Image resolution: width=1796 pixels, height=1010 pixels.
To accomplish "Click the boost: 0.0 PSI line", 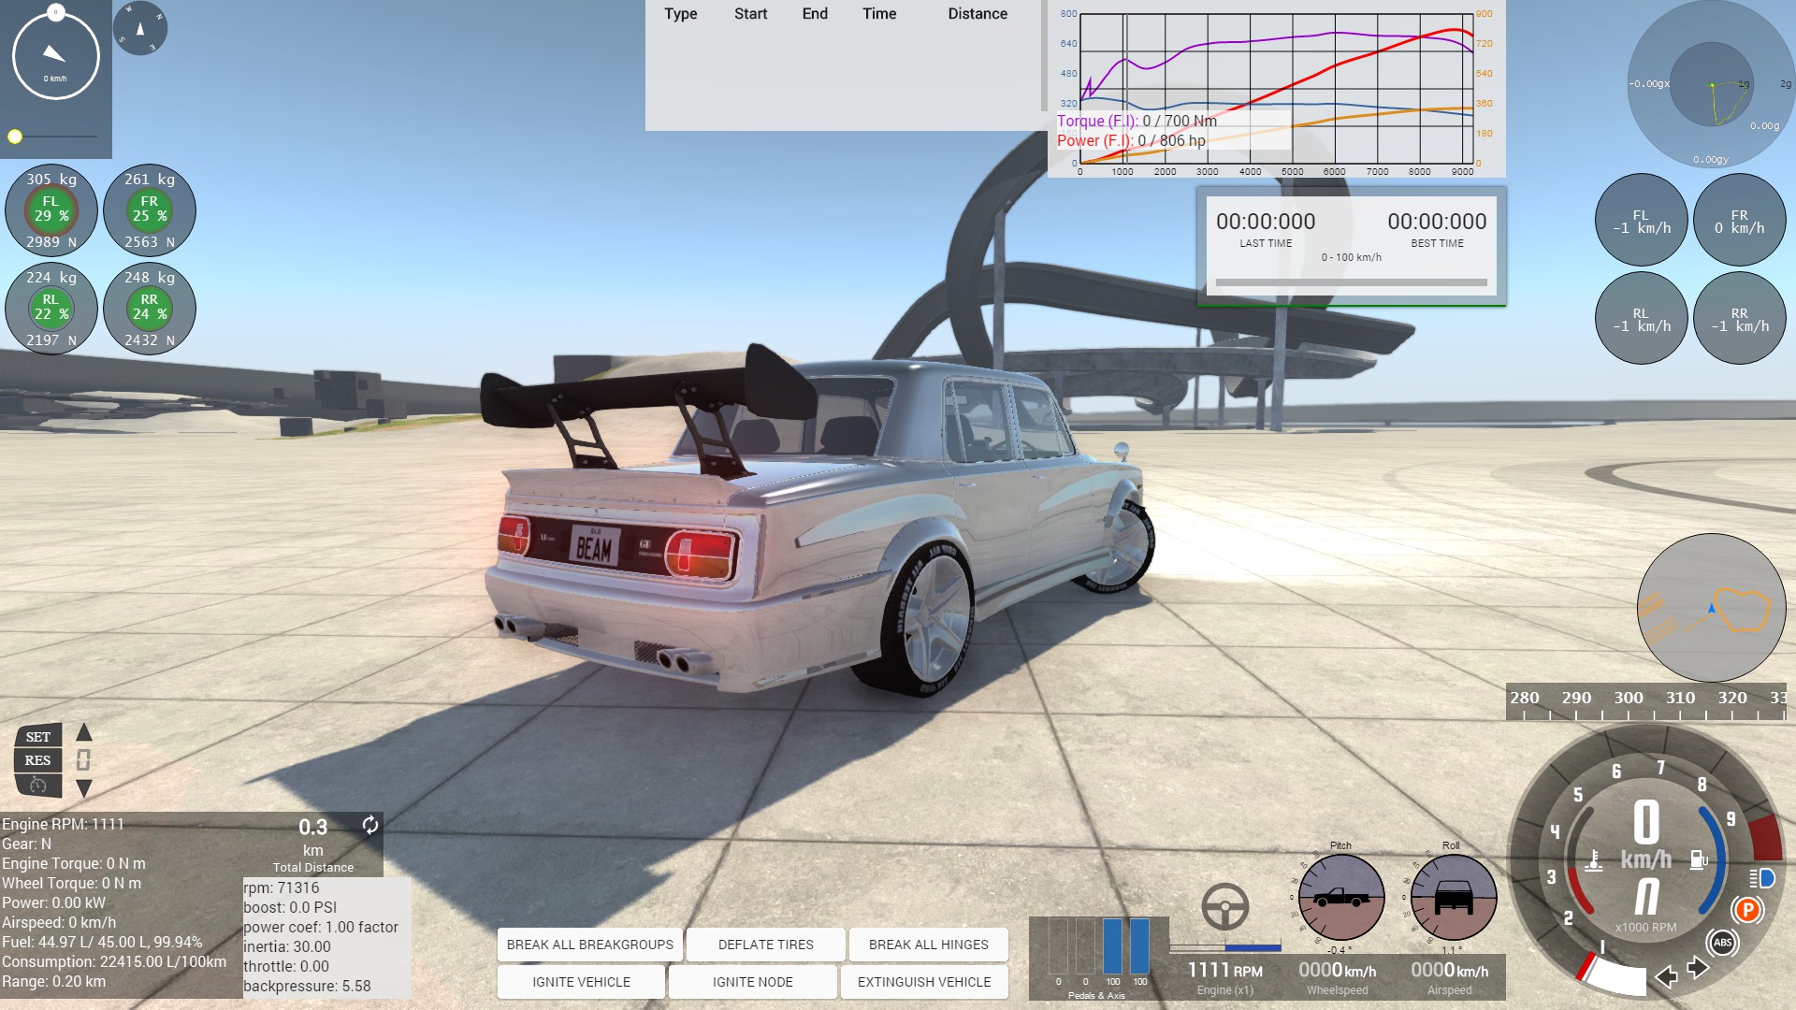I will [290, 907].
